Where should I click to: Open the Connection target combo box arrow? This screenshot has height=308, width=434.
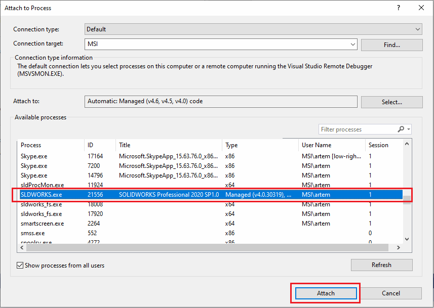coord(352,44)
